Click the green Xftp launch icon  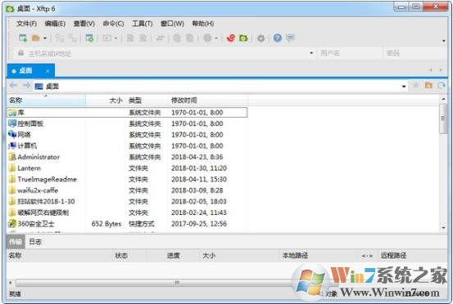tap(243, 38)
